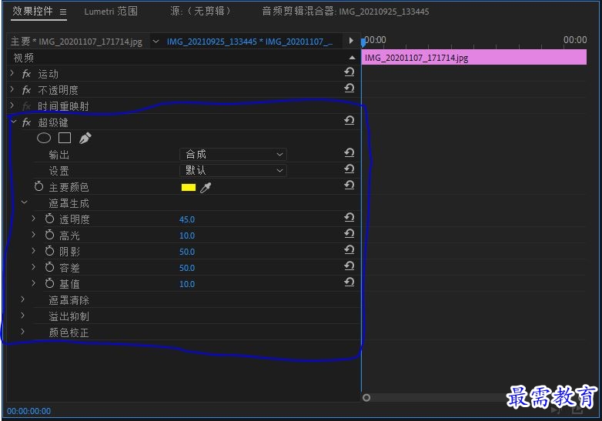Click the 00:00:00:00 timecode at bottom
This screenshot has height=421, width=602.
coord(28,411)
